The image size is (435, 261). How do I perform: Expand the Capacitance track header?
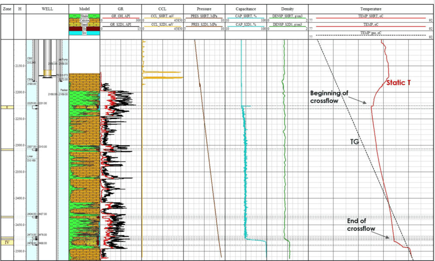246,9
